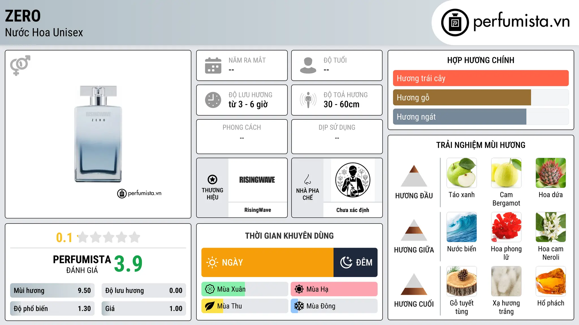
Task: Select the Gỗ tuyết tùng wood image
Action: (x=462, y=281)
